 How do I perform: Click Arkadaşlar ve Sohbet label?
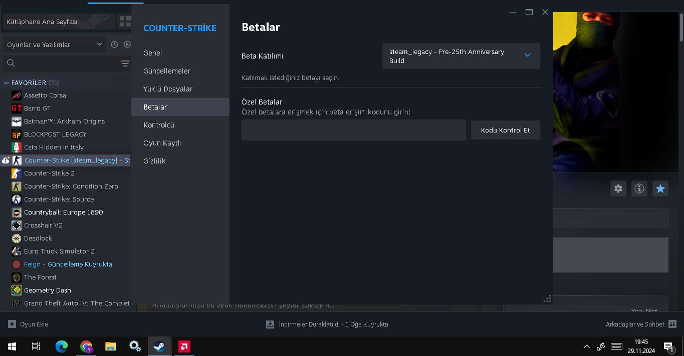coord(635,324)
